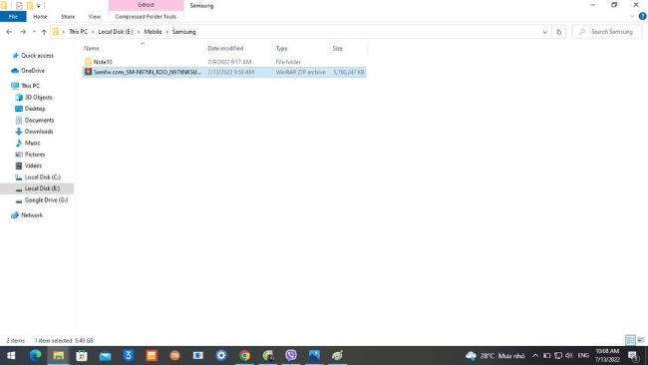The image size is (648, 365).
Task: Click Properties icon in quick access toolbar
Action: (x=19, y=5)
